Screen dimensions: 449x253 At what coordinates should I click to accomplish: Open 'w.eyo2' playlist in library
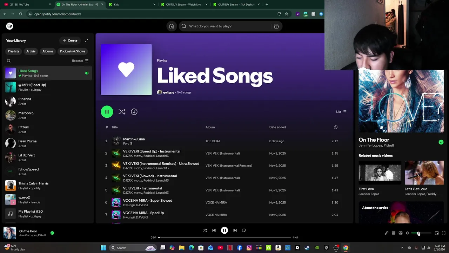(x=48, y=200)
